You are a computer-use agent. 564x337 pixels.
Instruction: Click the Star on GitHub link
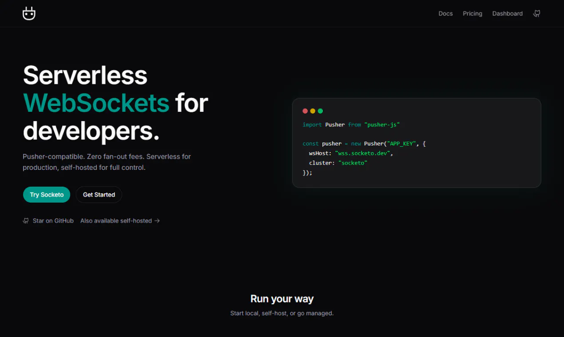[x=48, y=220]
